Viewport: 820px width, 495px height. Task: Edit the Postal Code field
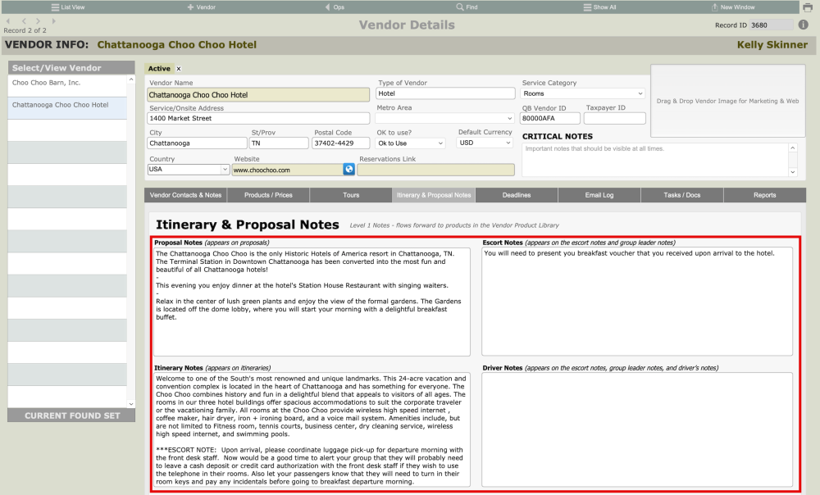pyautogui.click(x=341, y=143)
